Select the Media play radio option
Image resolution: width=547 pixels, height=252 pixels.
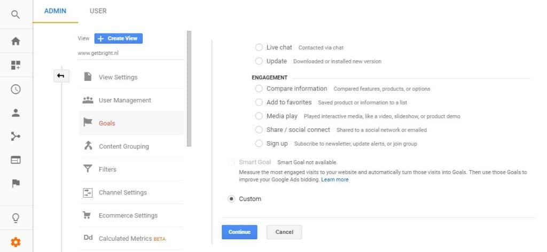pyautogui.click(x=259, y=116)
